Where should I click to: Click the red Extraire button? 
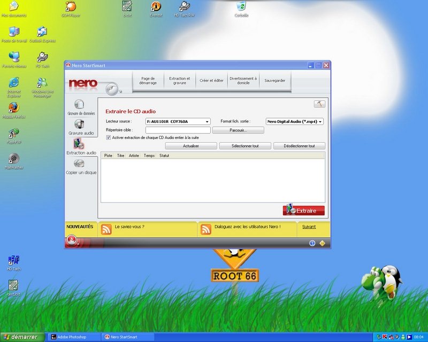pos(303,210)
